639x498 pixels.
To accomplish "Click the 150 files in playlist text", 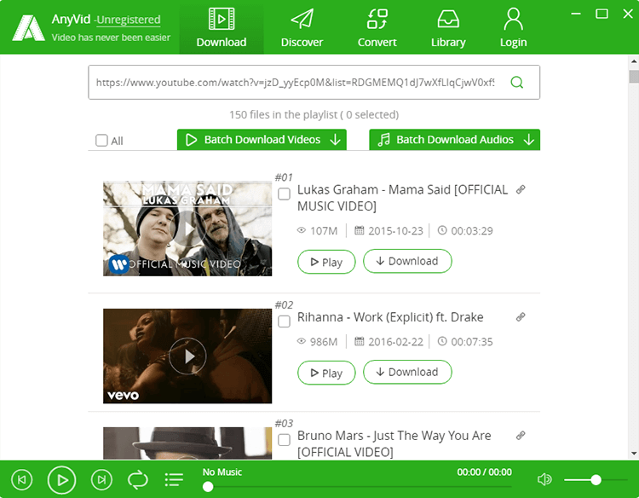I will coord(314,114).
